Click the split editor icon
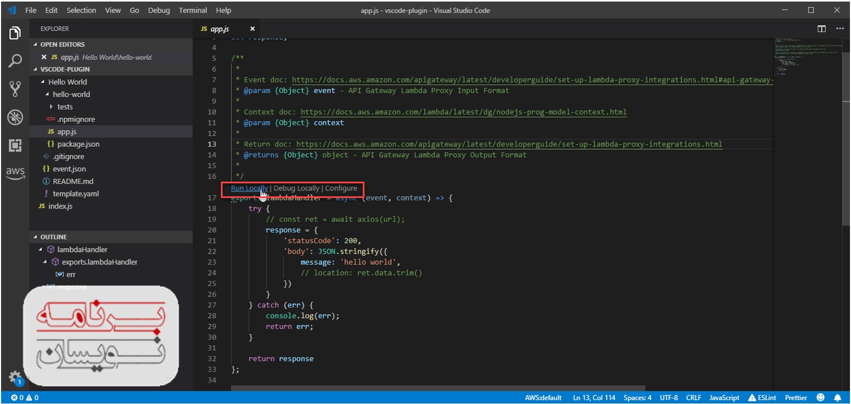The image size is (851, 404). click(822, 29)
